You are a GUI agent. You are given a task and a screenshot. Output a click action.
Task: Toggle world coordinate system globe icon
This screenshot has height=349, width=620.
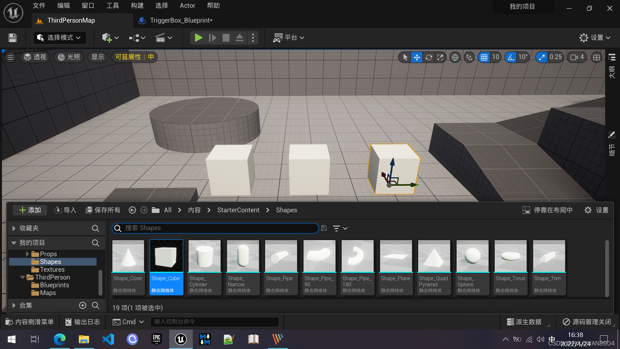(455, 58)
